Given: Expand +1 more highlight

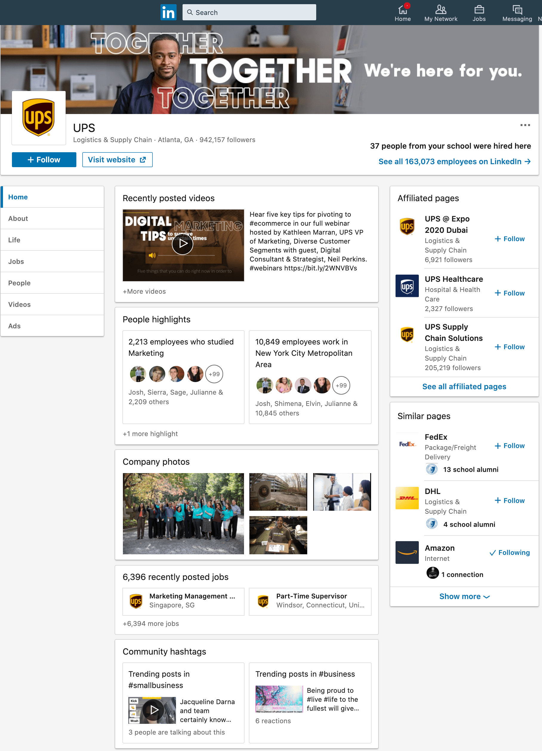Looking at the screenshot, I should click(150, 433).
